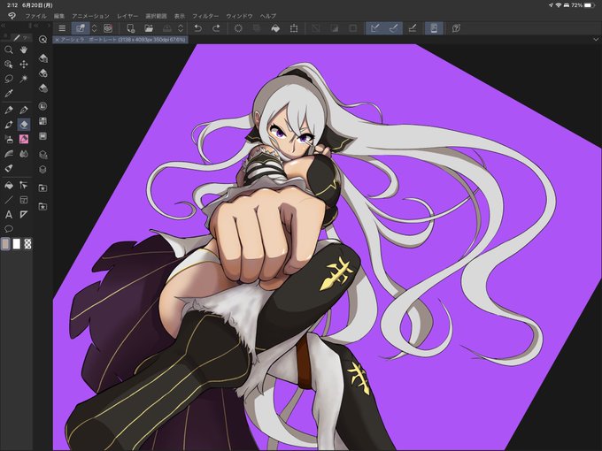Viewport: 602px width, 451px height.
Task: Select the main drawing color swatch
Action: (5, 244)
